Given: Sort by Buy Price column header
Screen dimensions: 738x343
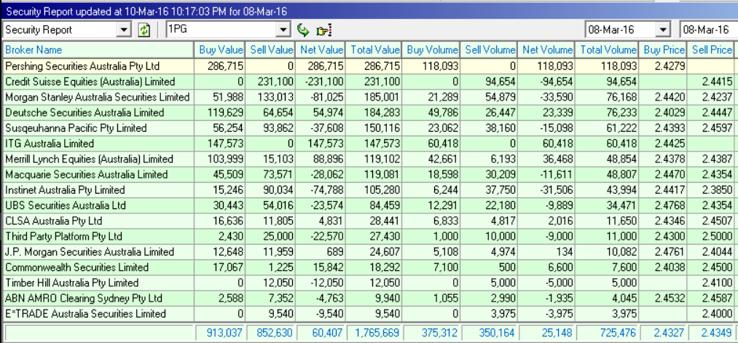Looking at the screenshot, I should tap(662, 50).
